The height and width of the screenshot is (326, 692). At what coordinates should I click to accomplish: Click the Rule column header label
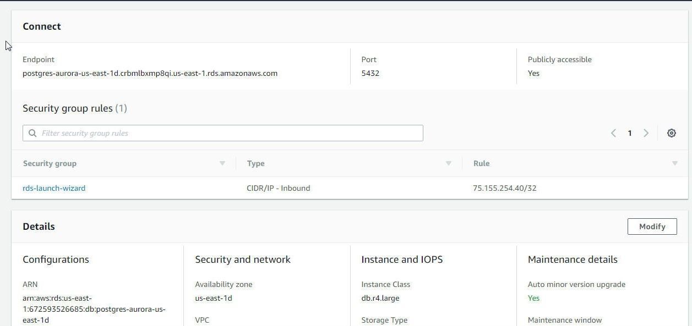point(481,163)
